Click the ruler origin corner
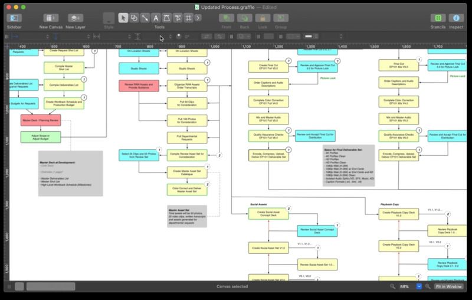The width and height of the screenshot is (472, 300). tap(6, 47)
